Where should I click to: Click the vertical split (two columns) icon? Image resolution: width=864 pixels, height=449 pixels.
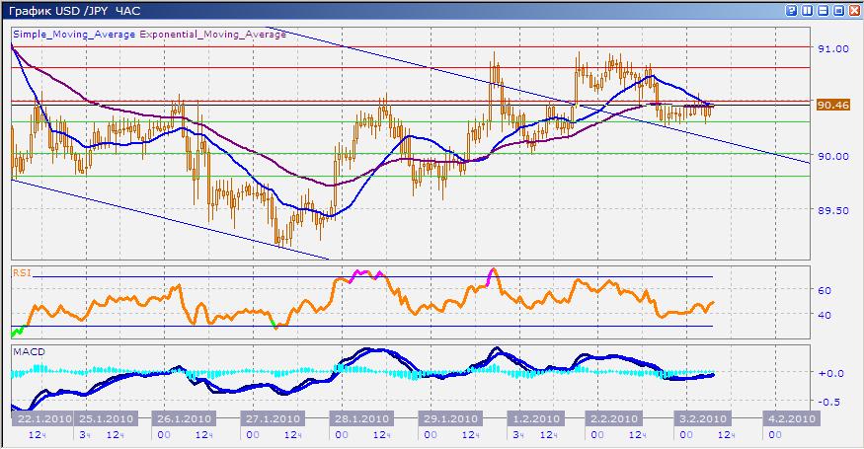808,11
